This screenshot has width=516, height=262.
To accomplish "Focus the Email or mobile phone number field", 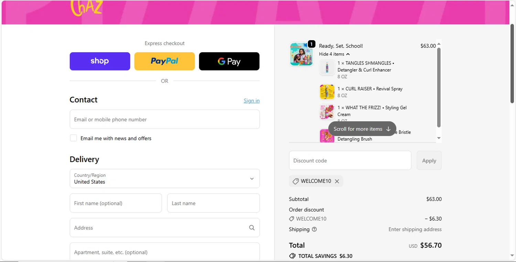I will point(164,119).
